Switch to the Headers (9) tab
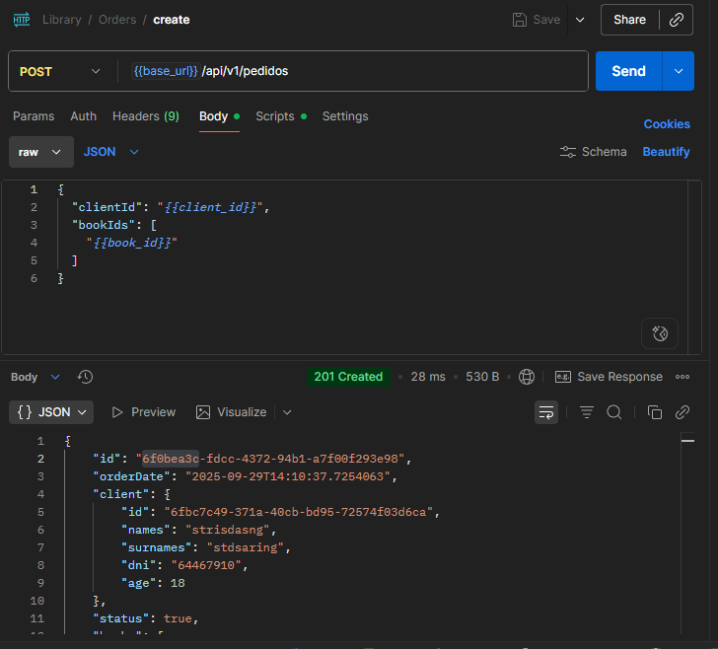 (146, 116)
